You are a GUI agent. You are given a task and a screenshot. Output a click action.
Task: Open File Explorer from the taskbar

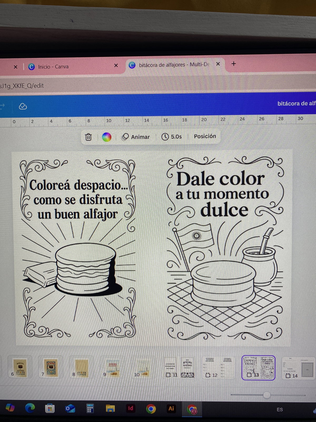tap(110, 409)
